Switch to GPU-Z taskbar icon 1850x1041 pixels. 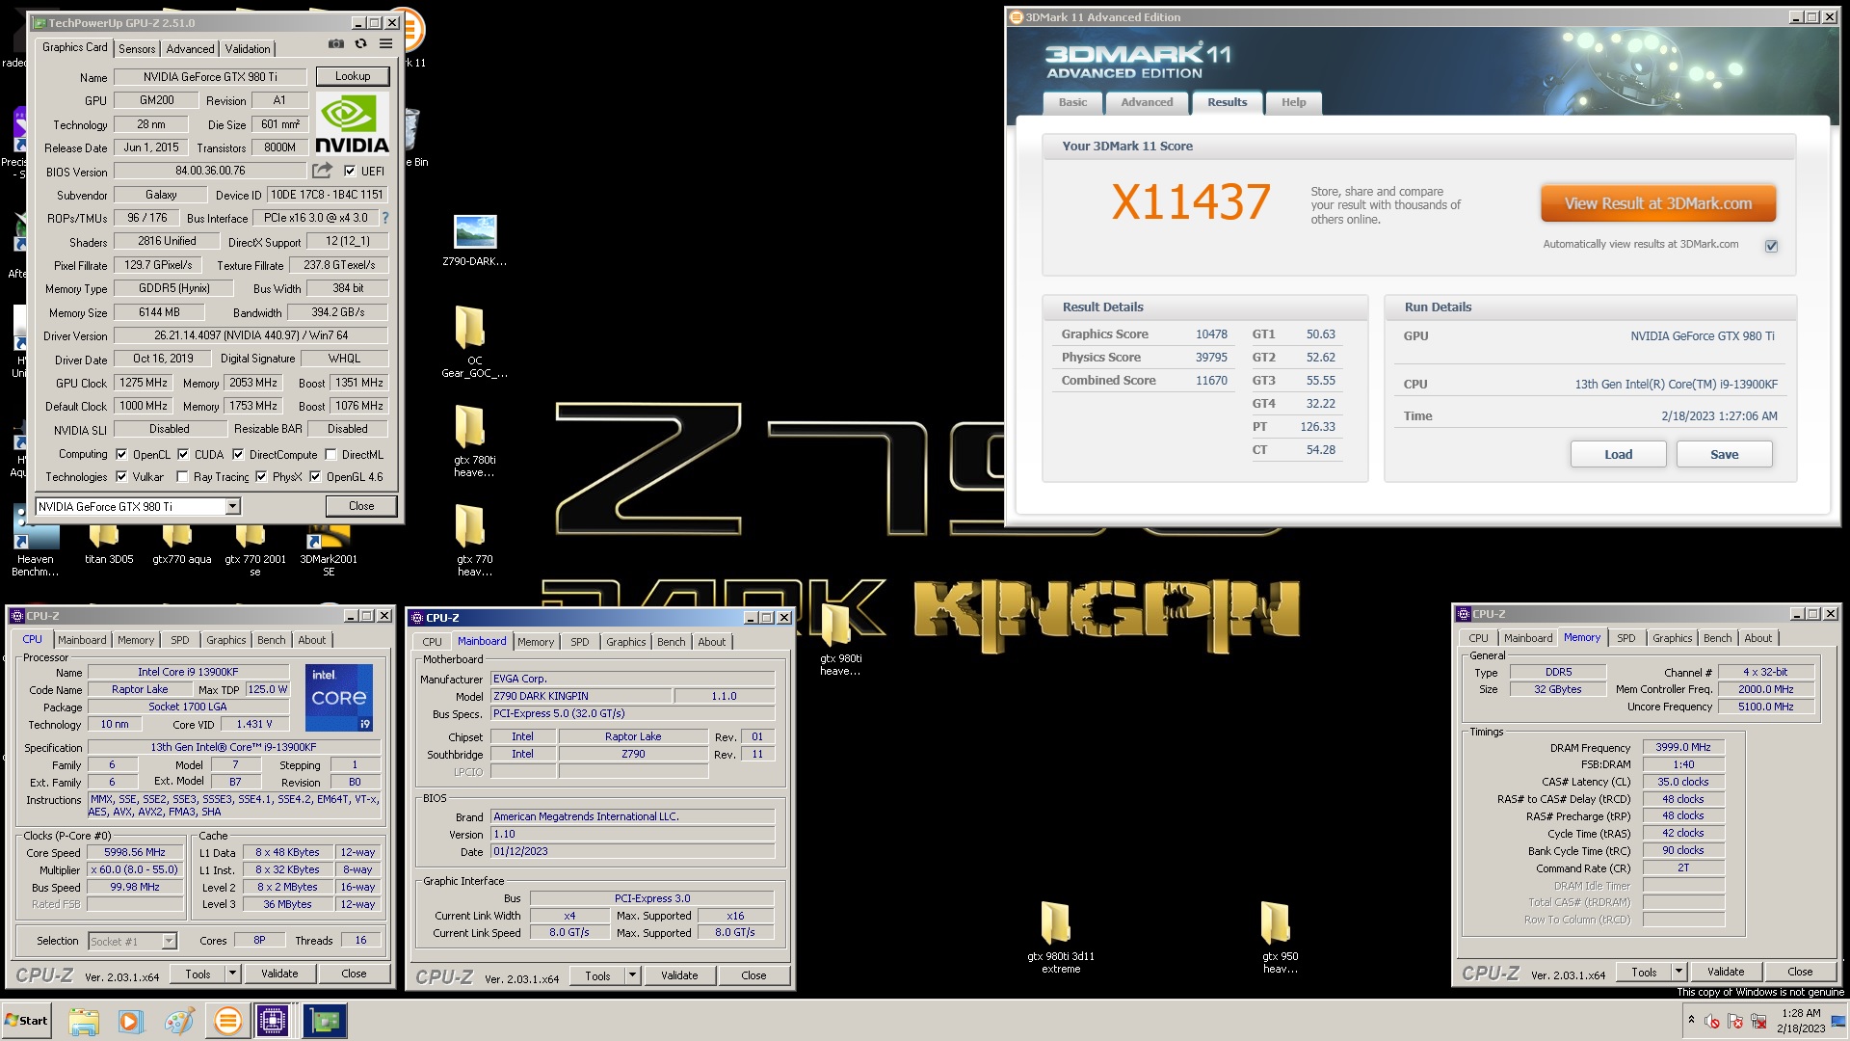(x=325, y=1021)
